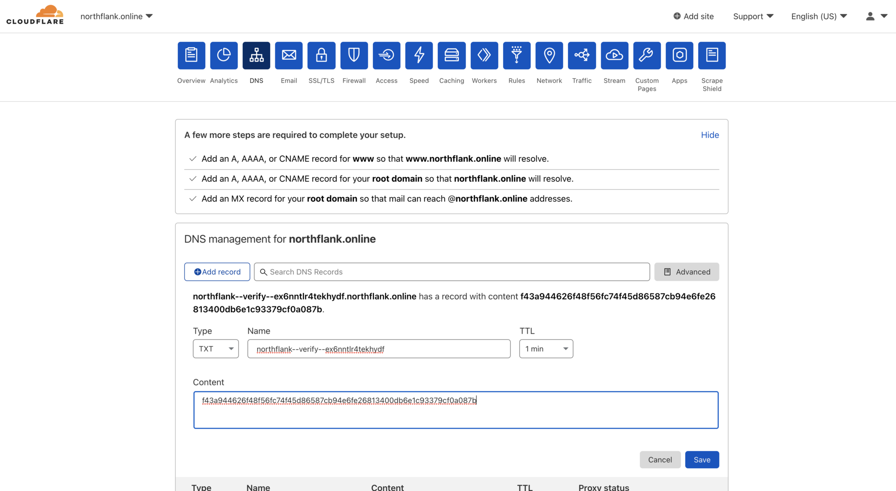Open the Traffic section icon
This screenshot has width=896, height=491.
pos(582,55)
